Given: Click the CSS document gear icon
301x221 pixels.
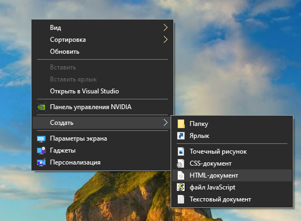Looking at the screenshot, I should (x=180, y=163).
